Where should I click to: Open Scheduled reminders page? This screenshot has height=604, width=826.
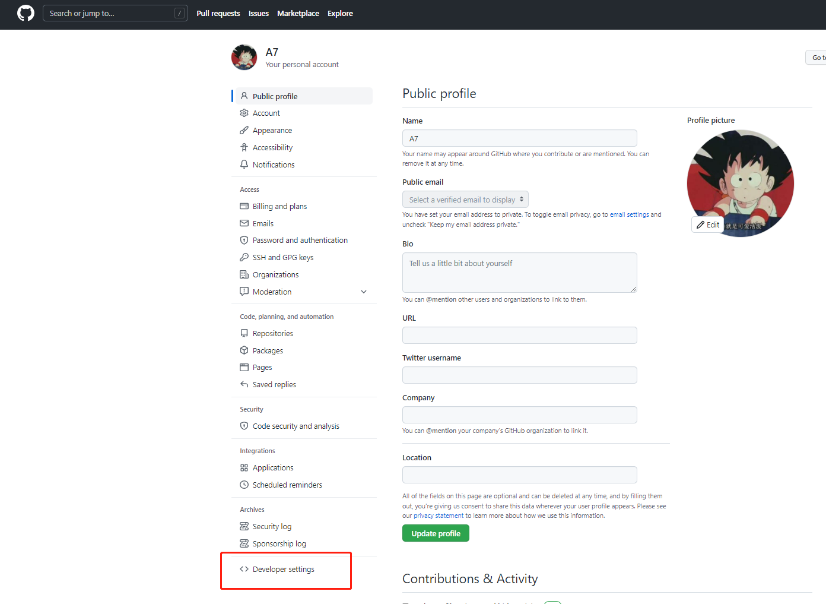click(287, 485)
